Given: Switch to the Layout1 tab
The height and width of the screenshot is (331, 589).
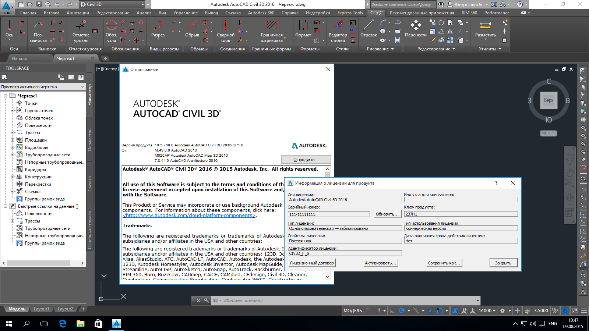Looking at the screenshot, I should click(x=41, y=309).
